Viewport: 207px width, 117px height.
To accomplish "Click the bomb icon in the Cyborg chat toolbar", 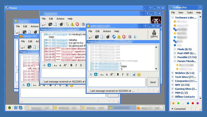I will 108,37.
